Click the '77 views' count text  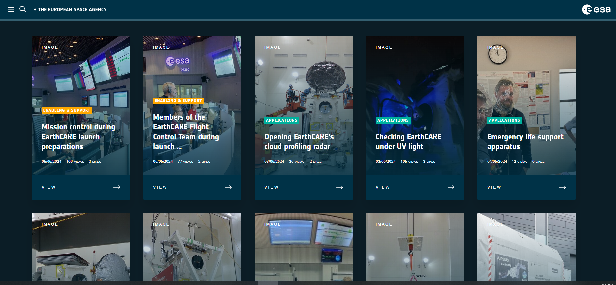[x=185, y=161]
